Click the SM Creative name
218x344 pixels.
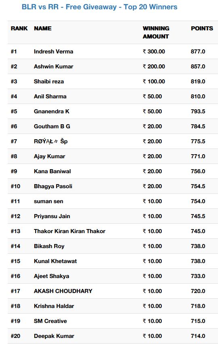tap(50, 321)
